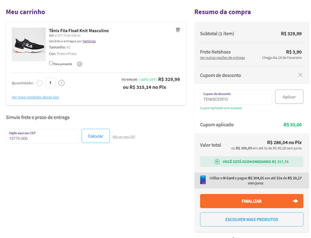Select the text Chega dia 14 de Fevereiro
The width and height of the screenshot is (311, 238).
pos(282,58)
